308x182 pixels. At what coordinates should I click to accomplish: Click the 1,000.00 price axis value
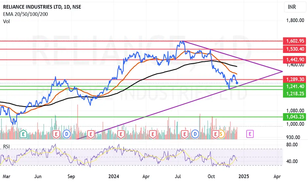[295, 124]
